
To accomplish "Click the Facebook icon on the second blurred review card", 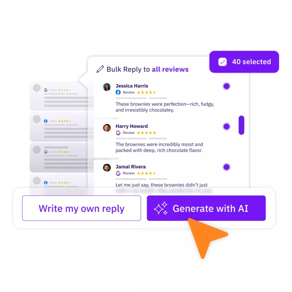I will tap(46, 121).
